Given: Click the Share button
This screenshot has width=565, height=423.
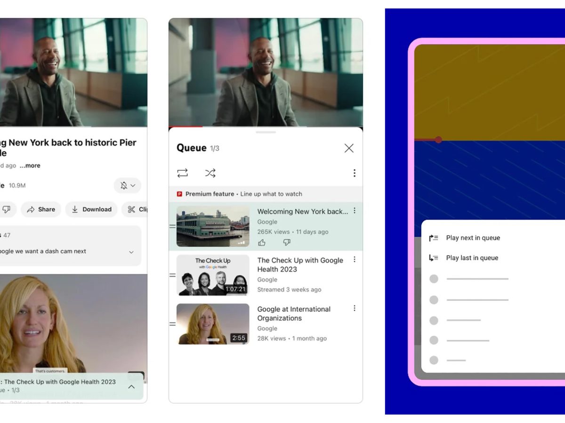Looking at the screenshot, I should coord(41,210).
